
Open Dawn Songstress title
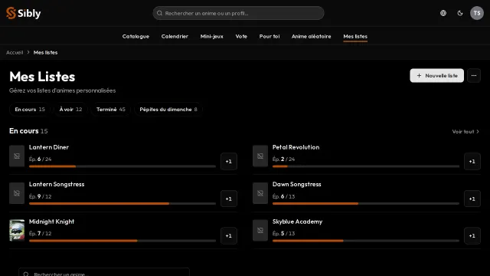point(296,184)
